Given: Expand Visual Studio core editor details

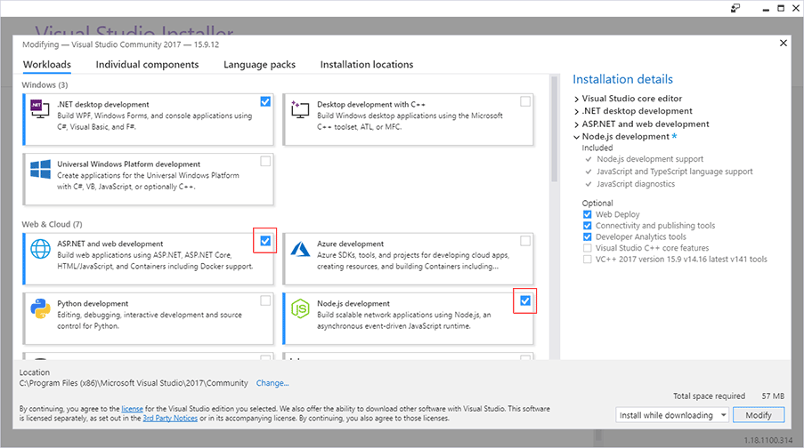Looking at the screenshot, I should 576,99.
